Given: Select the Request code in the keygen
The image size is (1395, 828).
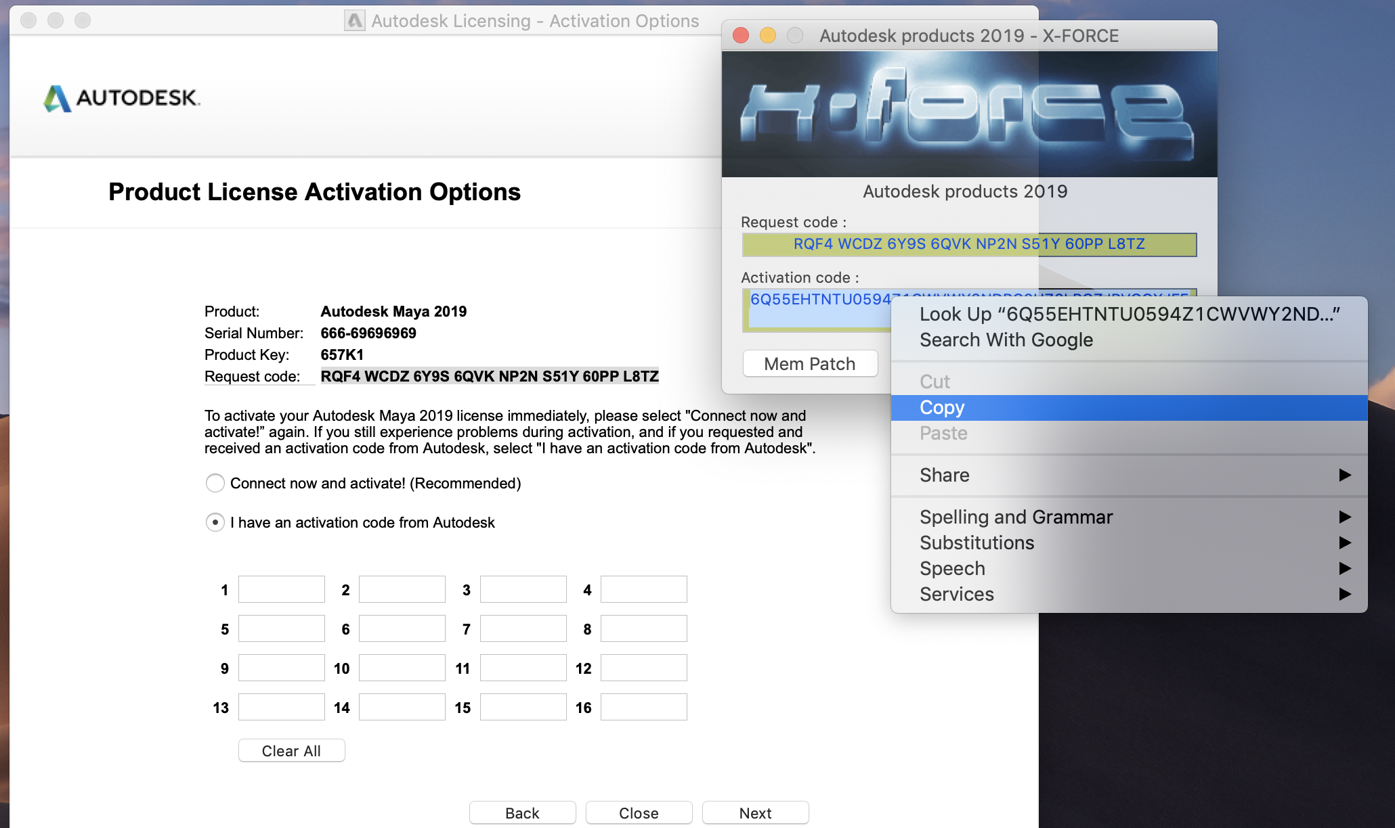Looking at the screenshot, I should point(968,244).
